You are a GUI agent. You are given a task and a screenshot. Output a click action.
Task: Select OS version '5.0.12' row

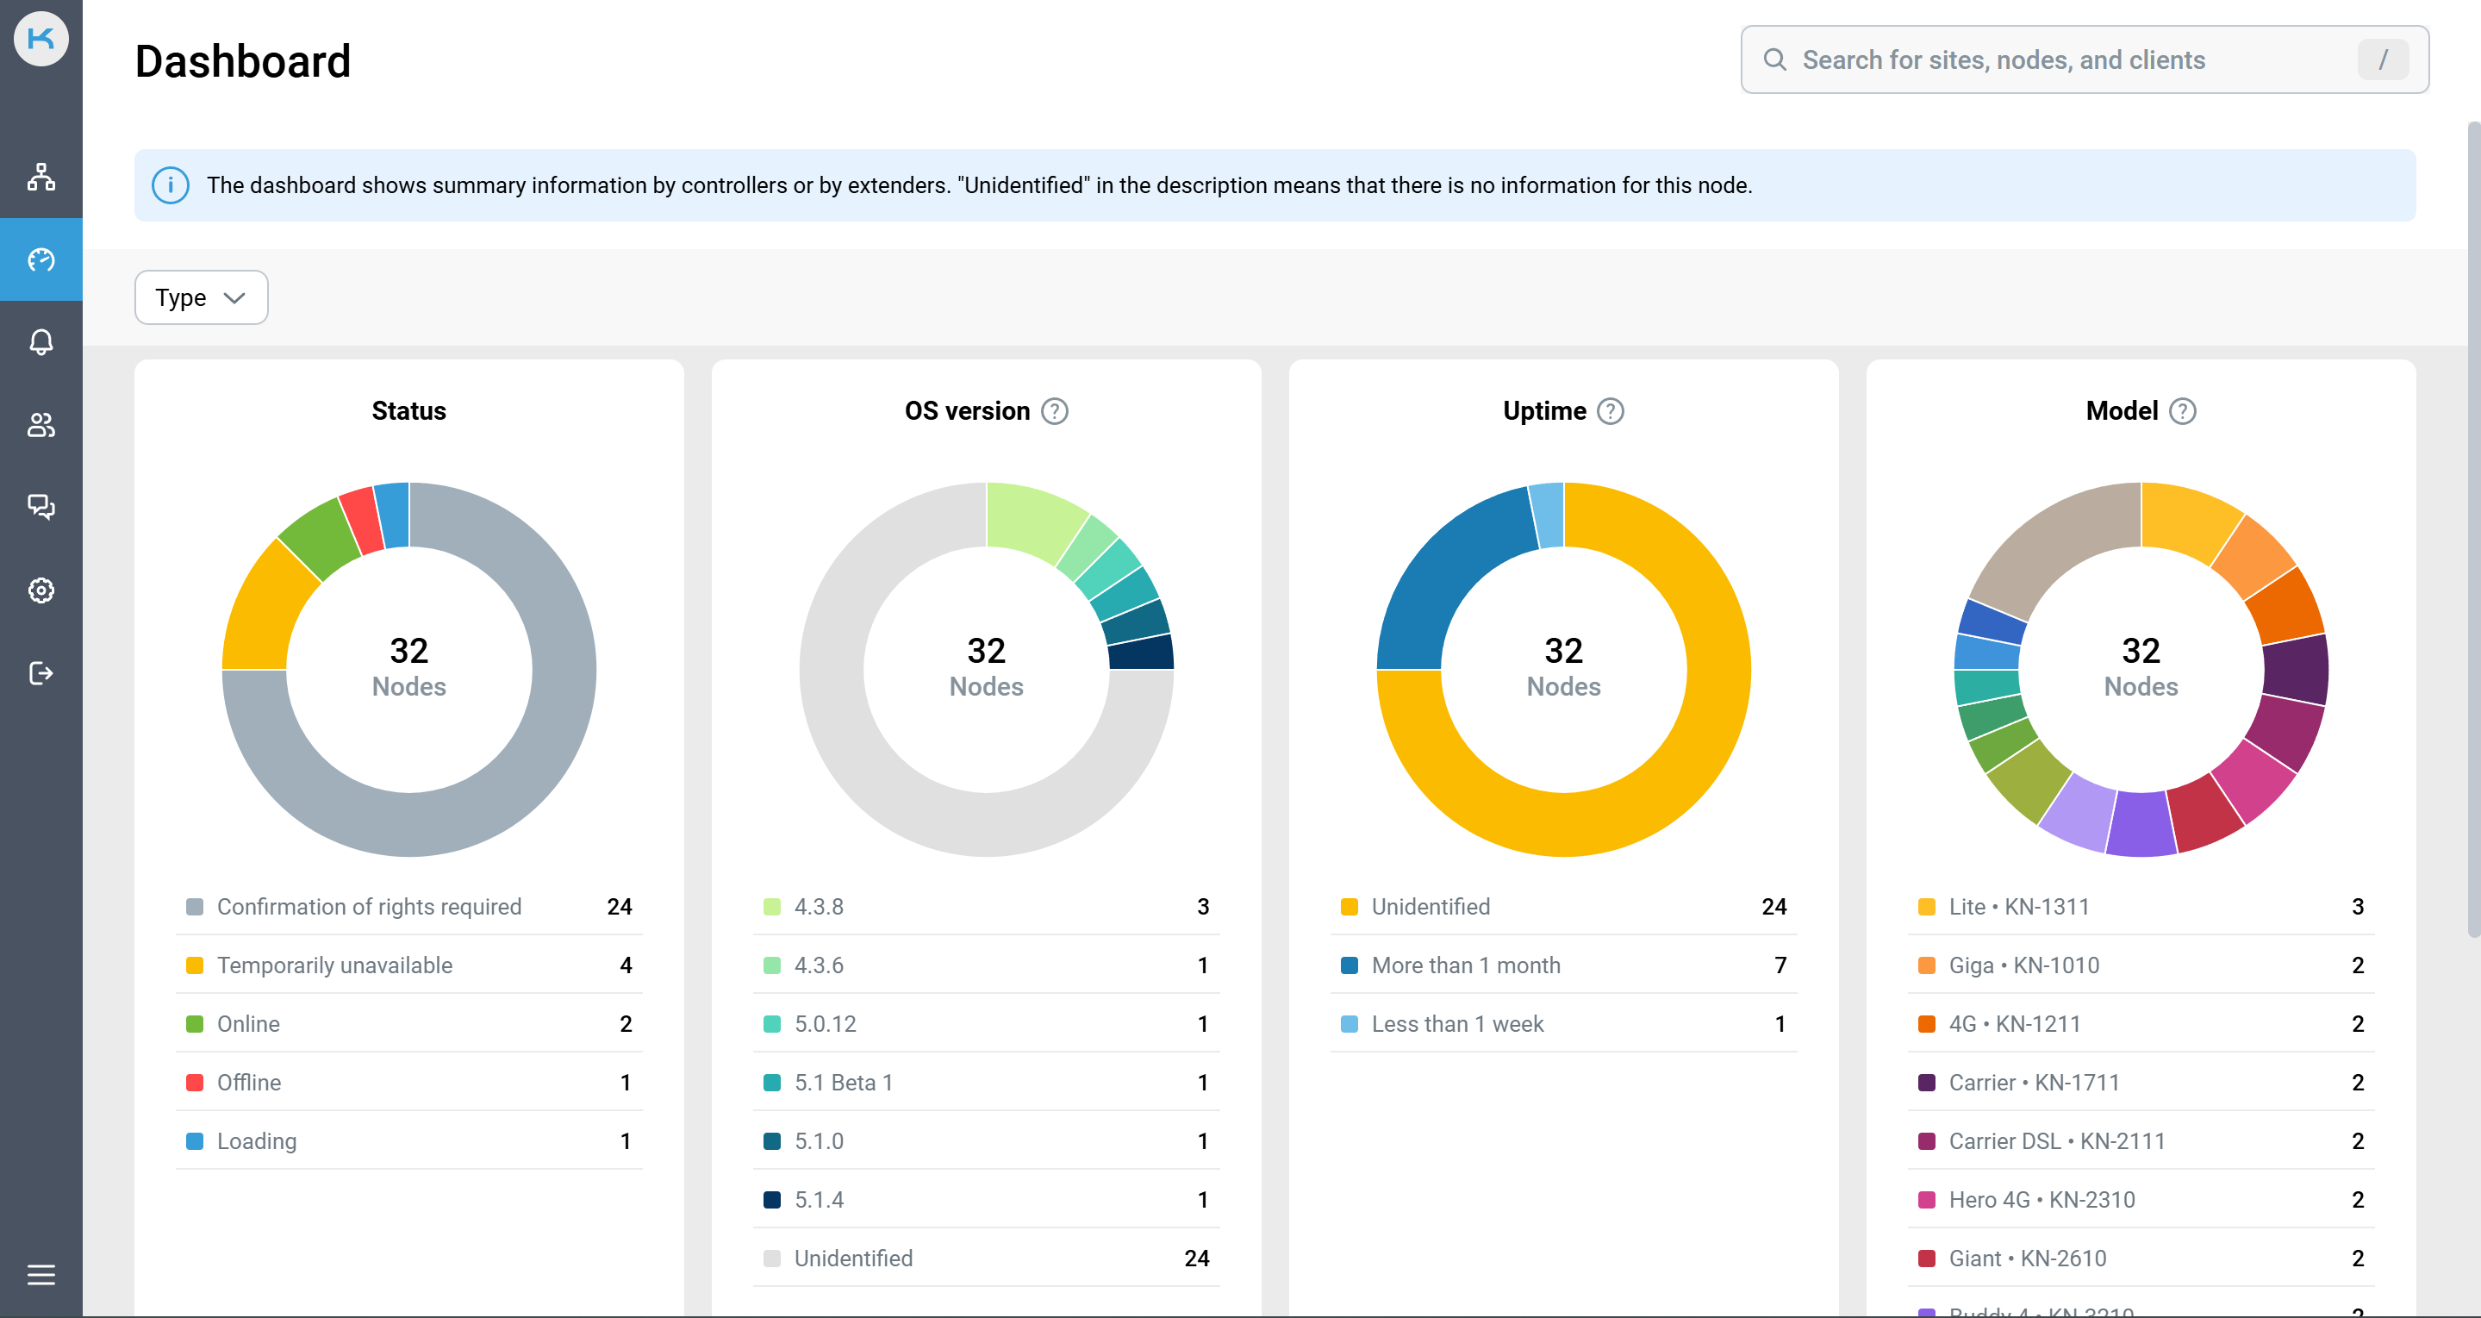[x=986, y=1024]
